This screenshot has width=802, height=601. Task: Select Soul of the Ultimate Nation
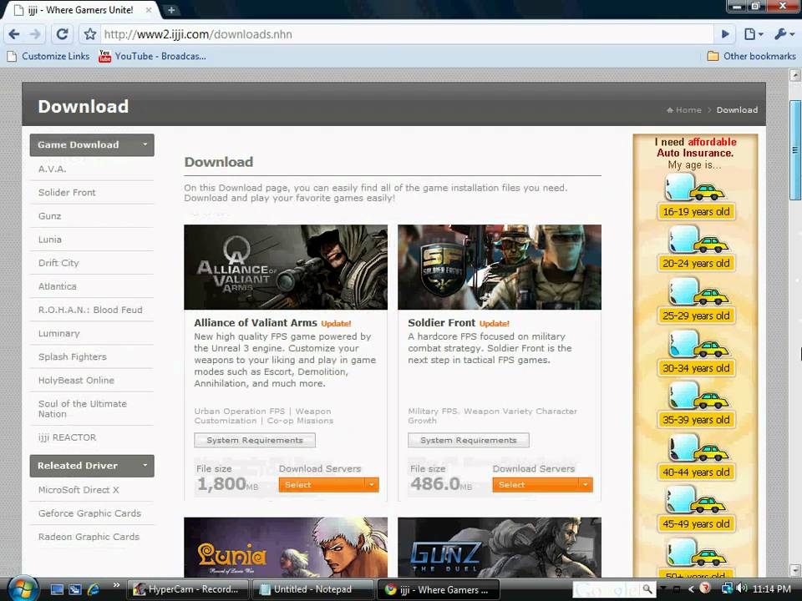click(x=83, y=409)
